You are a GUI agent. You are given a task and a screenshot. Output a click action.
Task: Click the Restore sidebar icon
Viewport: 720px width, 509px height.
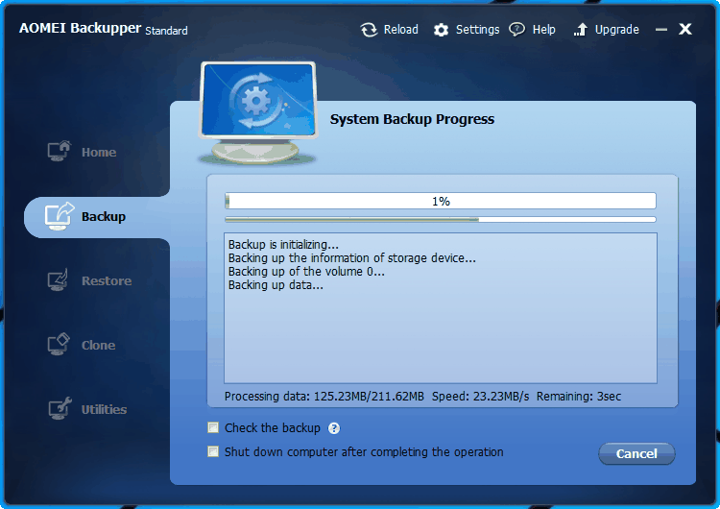pos(59,279)
